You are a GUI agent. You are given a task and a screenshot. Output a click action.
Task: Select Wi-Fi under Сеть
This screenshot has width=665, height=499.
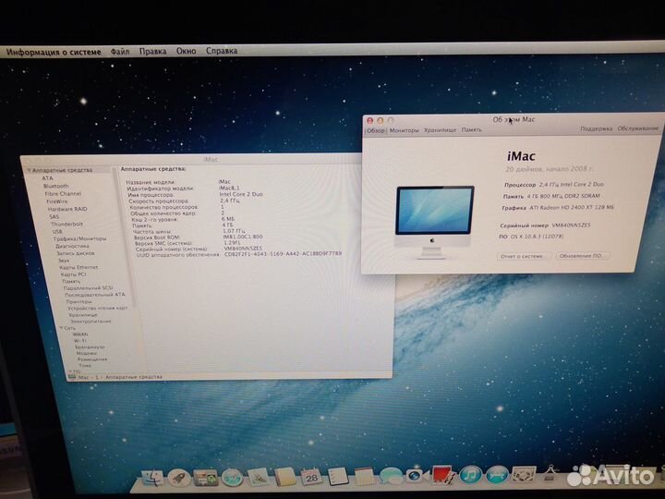point(79,341)
